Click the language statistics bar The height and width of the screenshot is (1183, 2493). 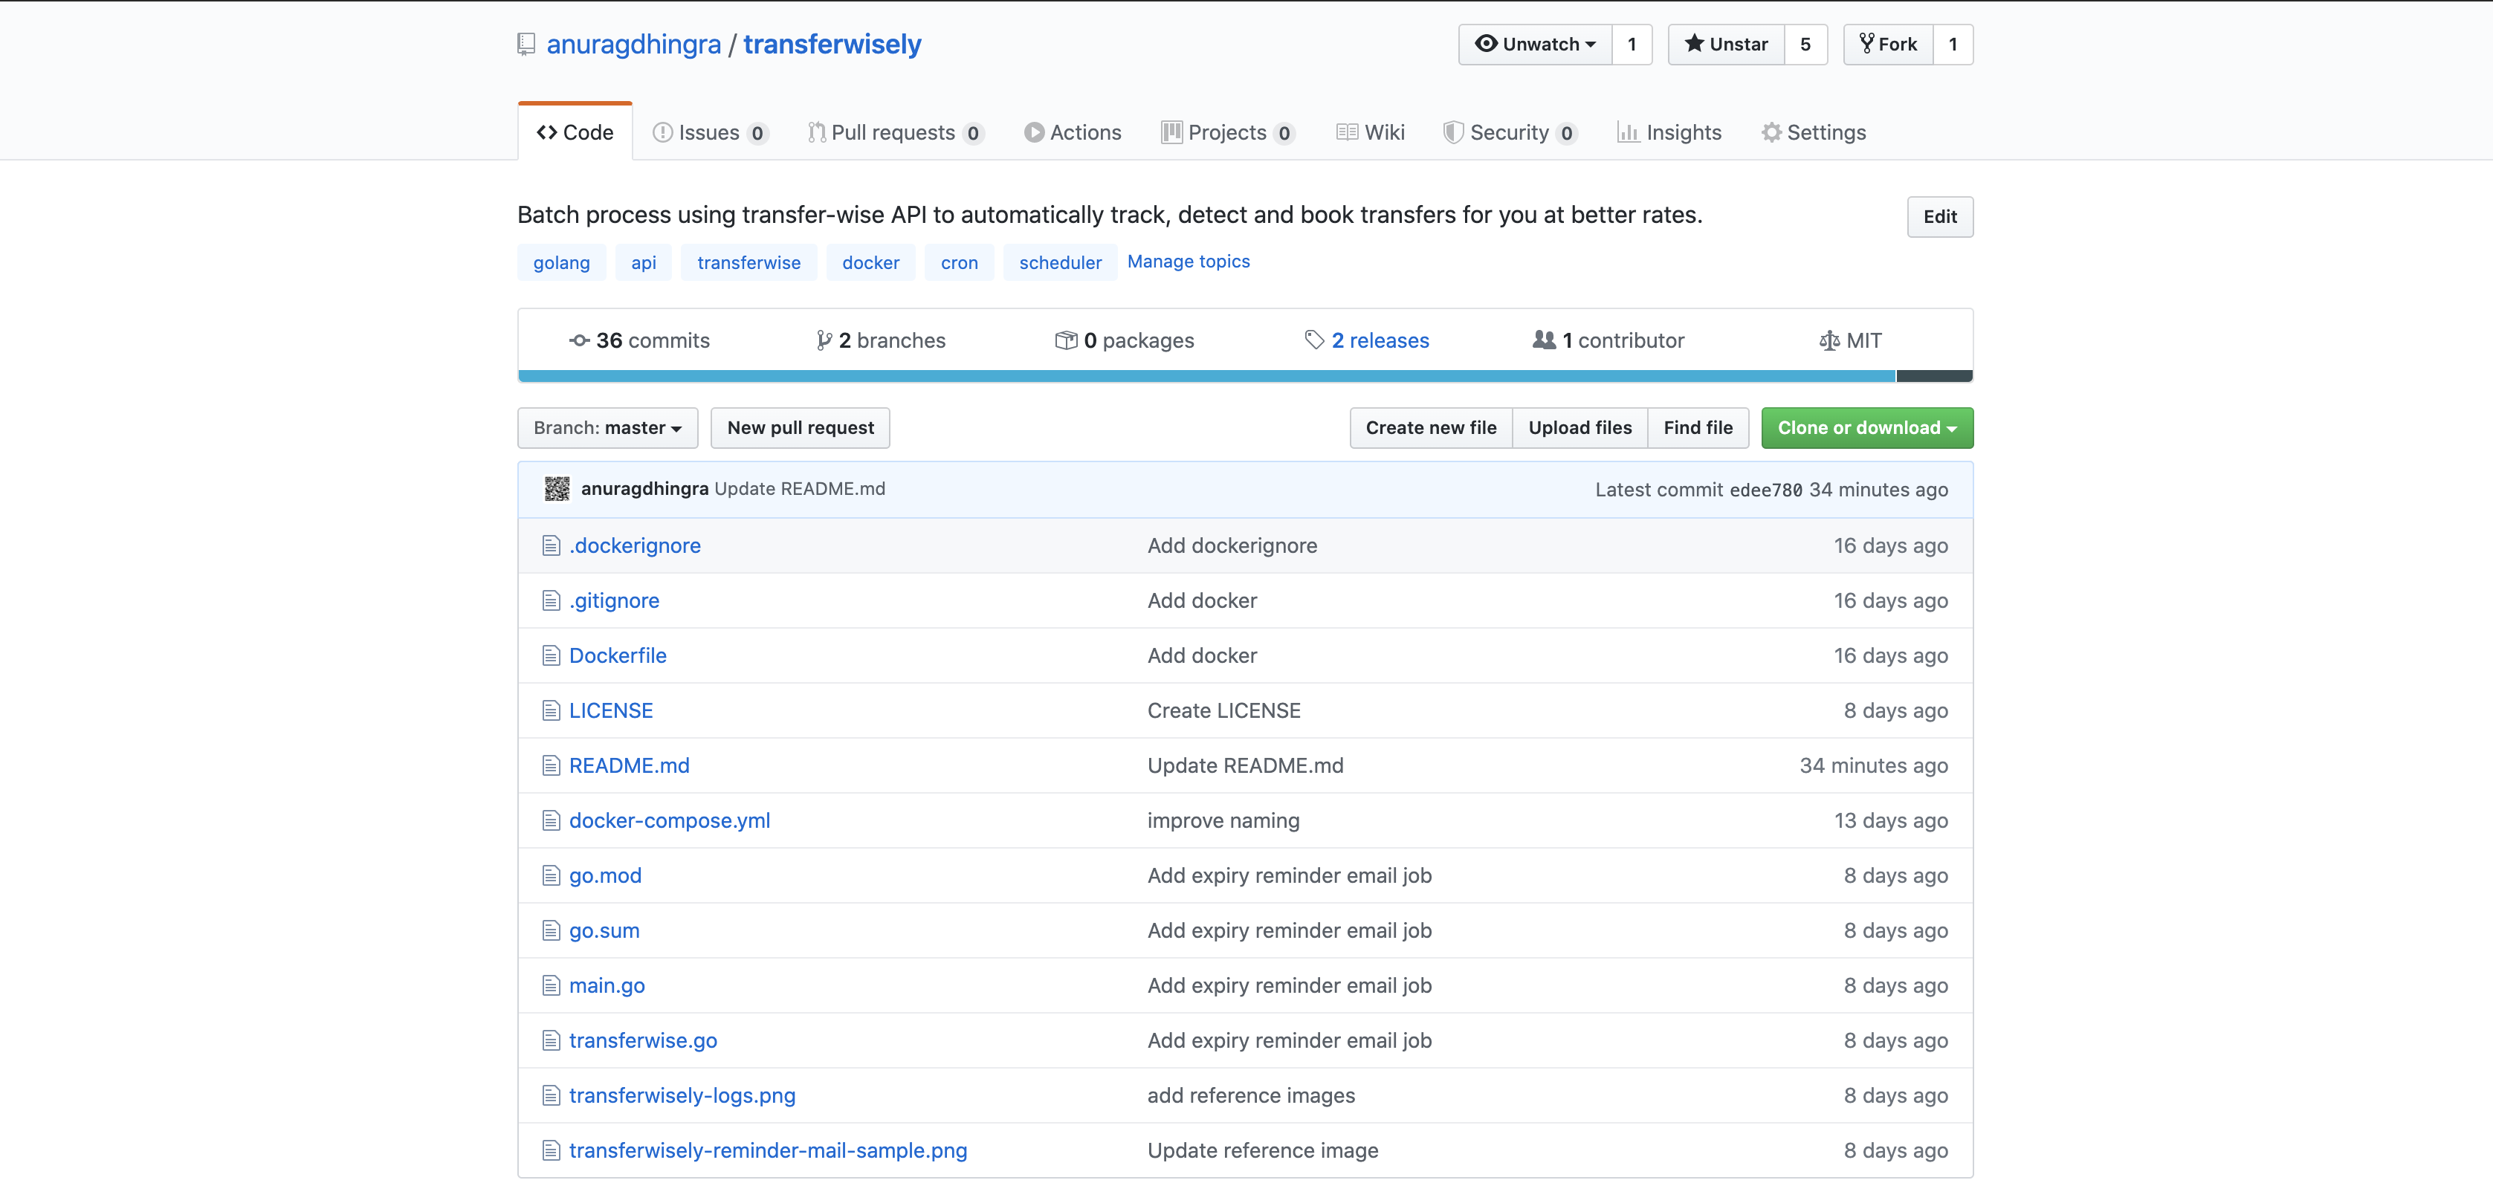tap(1161, 376)
